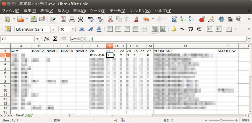The height and width of the screenshot is (123, 252).
Task: Cut selection with scissors icon
Action: click(110, 19)
